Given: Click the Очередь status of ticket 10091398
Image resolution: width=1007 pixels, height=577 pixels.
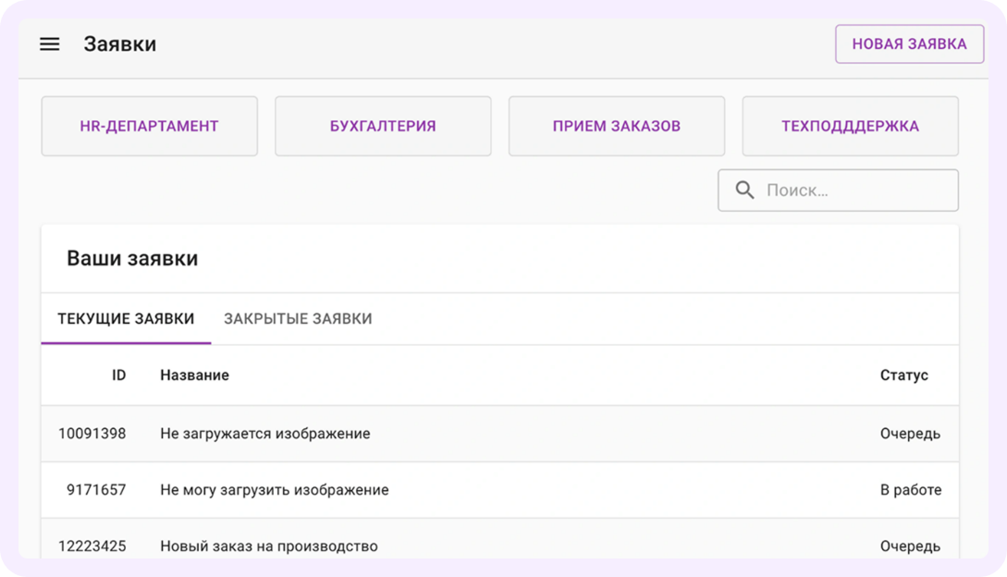Looking at the screenshot, I should (x=910, y=433).
